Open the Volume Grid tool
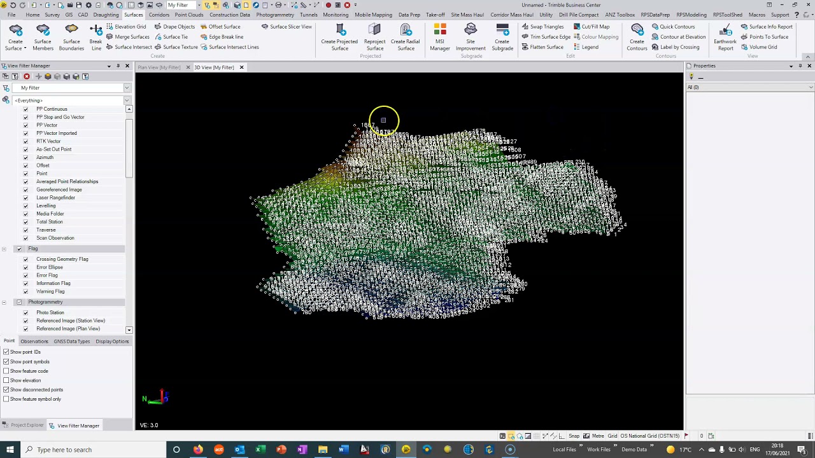The width and height of the screenshot is (815, 458). click(x=758, y=47)
